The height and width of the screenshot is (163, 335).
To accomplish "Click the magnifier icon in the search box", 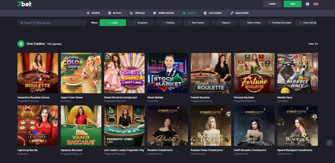I will point(22,23).
